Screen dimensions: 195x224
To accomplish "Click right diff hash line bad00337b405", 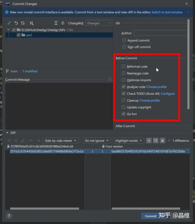I will tap(148, 151).
